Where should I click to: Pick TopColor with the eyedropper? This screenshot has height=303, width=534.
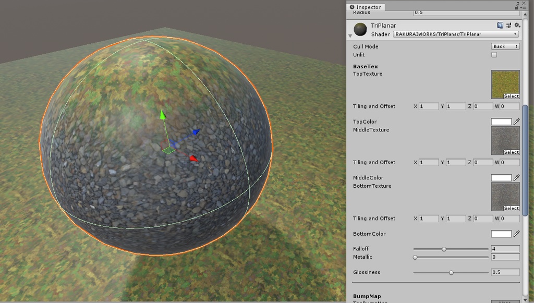tap(517, 122)
